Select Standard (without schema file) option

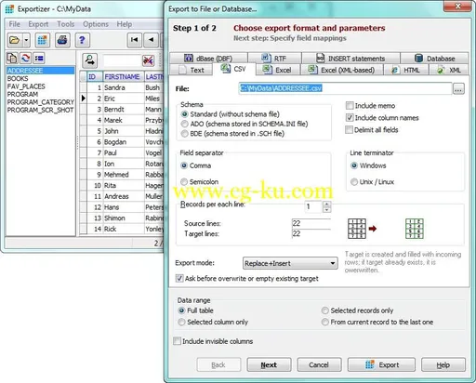(x=231, y=114)
